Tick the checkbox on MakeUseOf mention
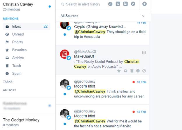 click(144, 53)
